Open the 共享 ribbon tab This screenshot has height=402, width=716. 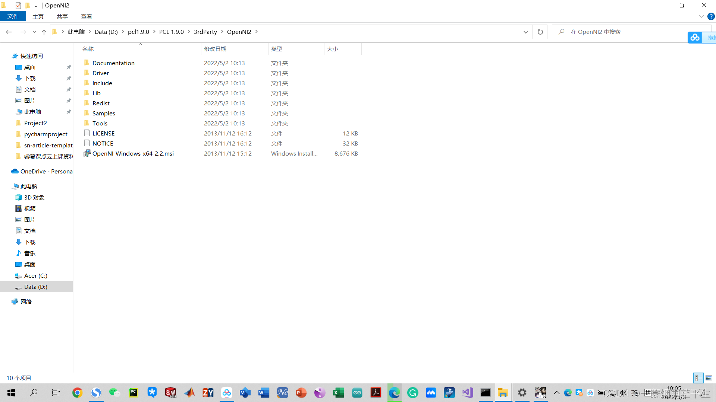(x=62, y=16)
